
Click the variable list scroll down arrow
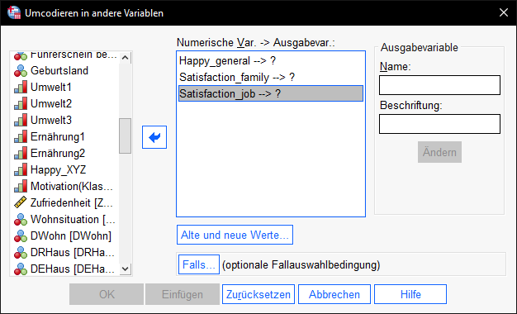point(125,269)
